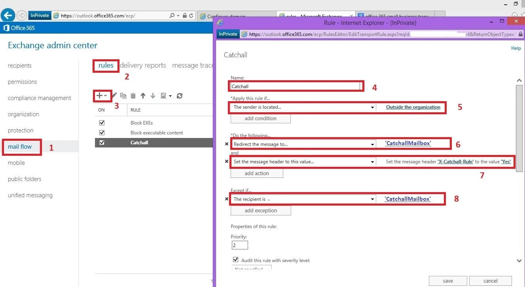Click the 'X-Catchall-Rule' header link
Viewport: 525px width, 287px height.
pos(455,162)
